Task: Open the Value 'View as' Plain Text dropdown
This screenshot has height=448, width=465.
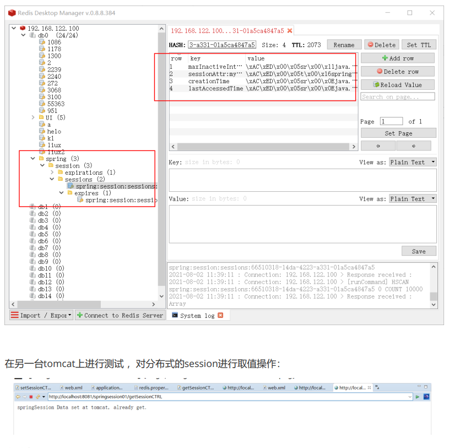Action: [413, 198]
